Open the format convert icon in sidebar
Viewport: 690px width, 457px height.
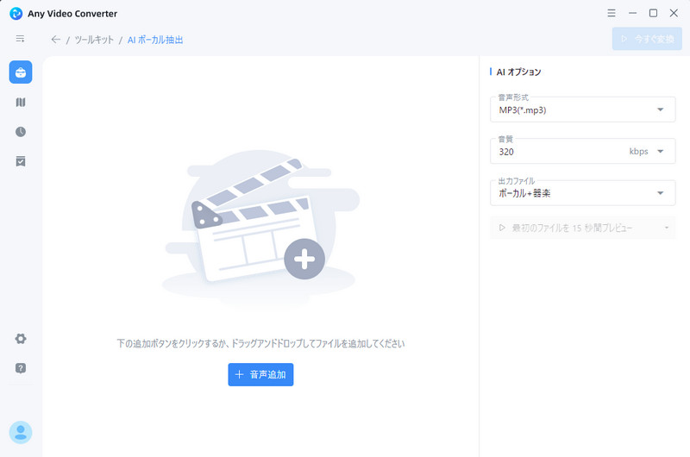click(20, 102)
